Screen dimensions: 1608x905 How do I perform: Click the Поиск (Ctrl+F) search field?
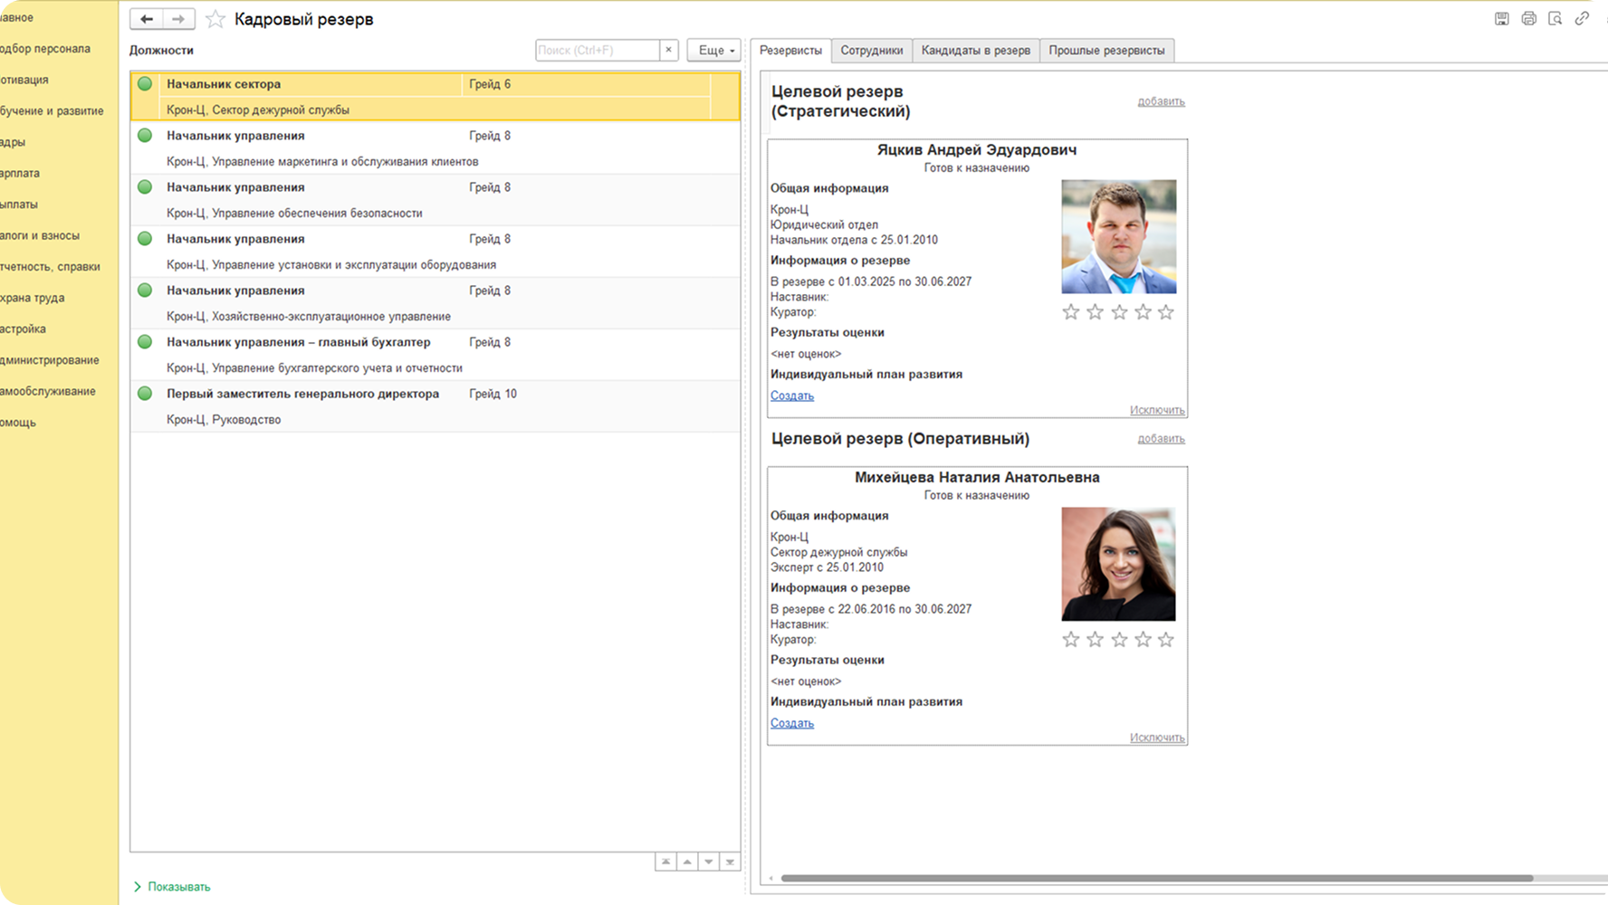pos(597,50)
